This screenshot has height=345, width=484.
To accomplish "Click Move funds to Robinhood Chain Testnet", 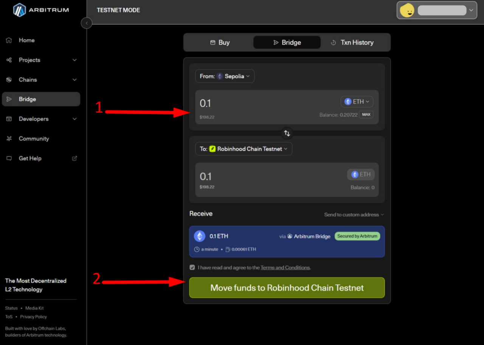I will (x=287, y=287).
